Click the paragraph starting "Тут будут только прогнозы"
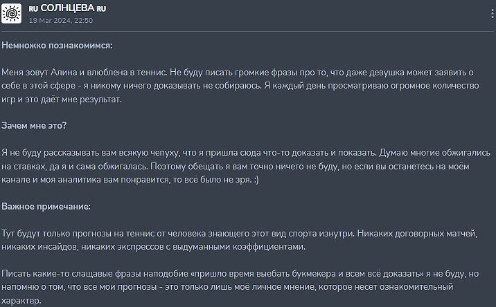Image resolution: width=496 pixels, height=307 pixels. tap(236, 240)
